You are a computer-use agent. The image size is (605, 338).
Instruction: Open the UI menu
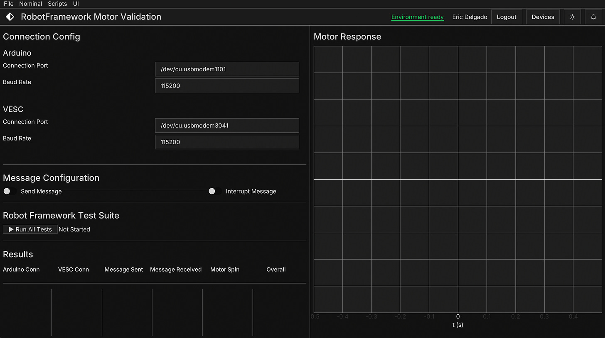click(x=76, y=4)
